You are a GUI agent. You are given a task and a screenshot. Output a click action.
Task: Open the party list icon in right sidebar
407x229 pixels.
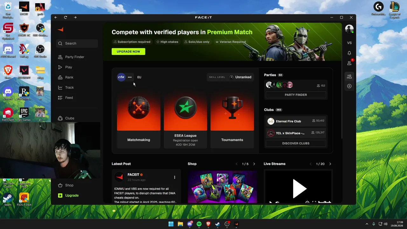tap(349, 76)
